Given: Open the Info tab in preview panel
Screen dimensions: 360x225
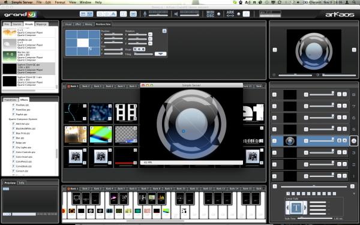Looking at the screenshot, I should click(x=22, y=183).
